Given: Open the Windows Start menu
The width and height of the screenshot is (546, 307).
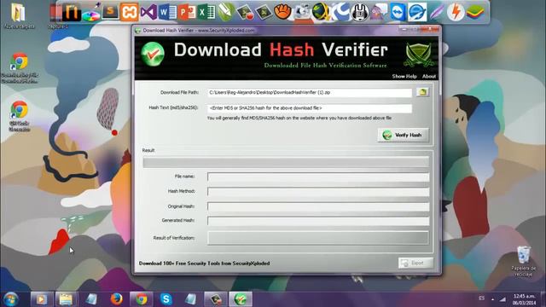Looking at the screenshot, I should click(11, 299).
